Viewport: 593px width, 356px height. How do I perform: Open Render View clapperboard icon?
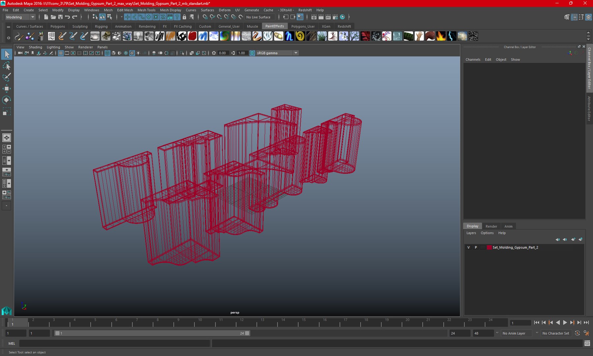pyautogui.click(x=314, y=17)
